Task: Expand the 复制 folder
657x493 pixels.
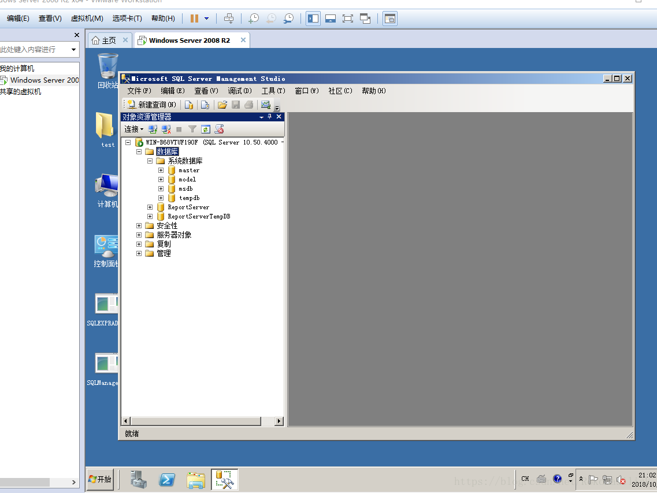Action: pos(139,244)
